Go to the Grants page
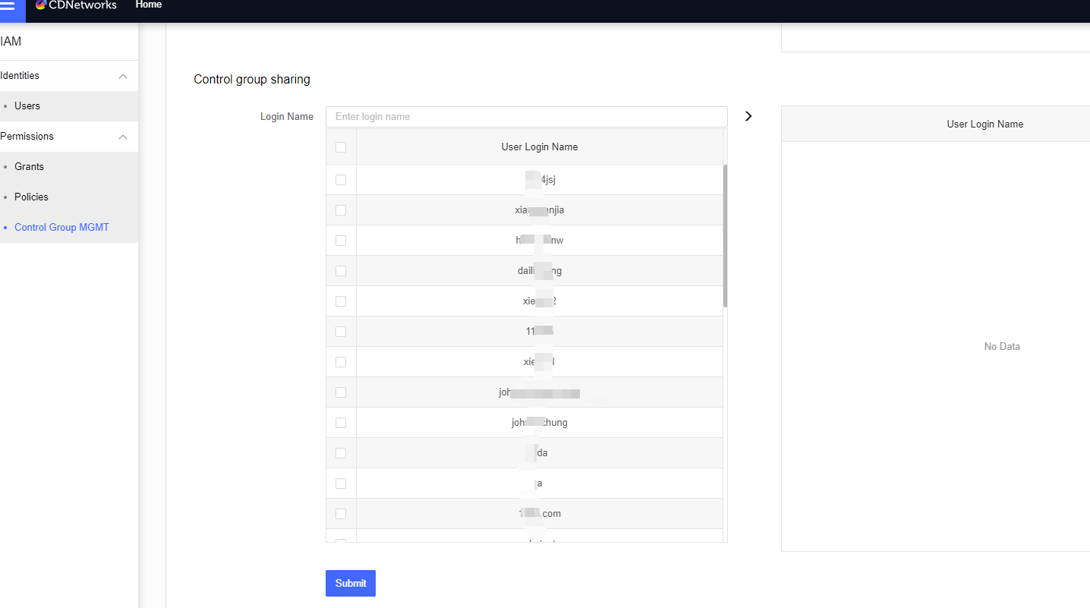 click(x=29, y=167)
